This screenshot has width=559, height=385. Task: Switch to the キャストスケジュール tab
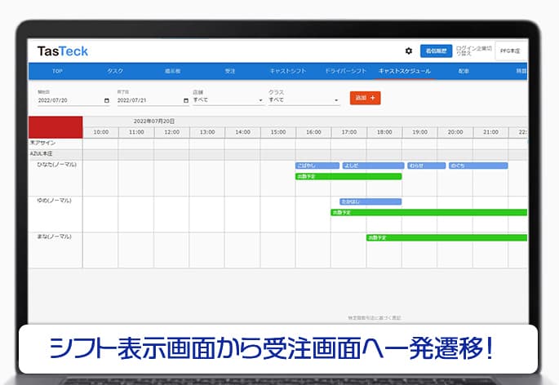pos(405,71)
